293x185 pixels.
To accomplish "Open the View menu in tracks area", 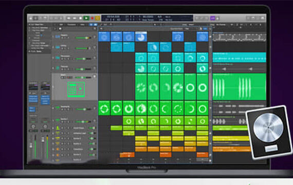I will [82, 25].
